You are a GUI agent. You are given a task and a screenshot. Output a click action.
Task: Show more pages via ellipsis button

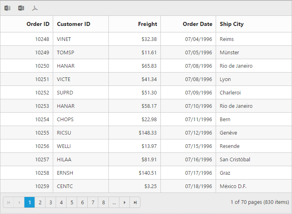(x=114, y=202)
